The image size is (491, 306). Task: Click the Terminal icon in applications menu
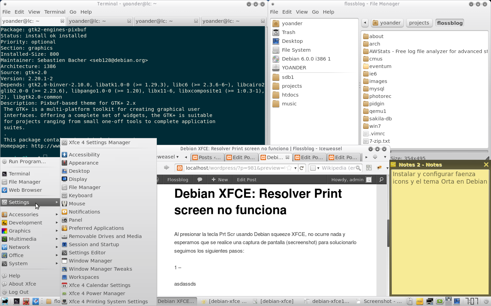tap(4, 174)
